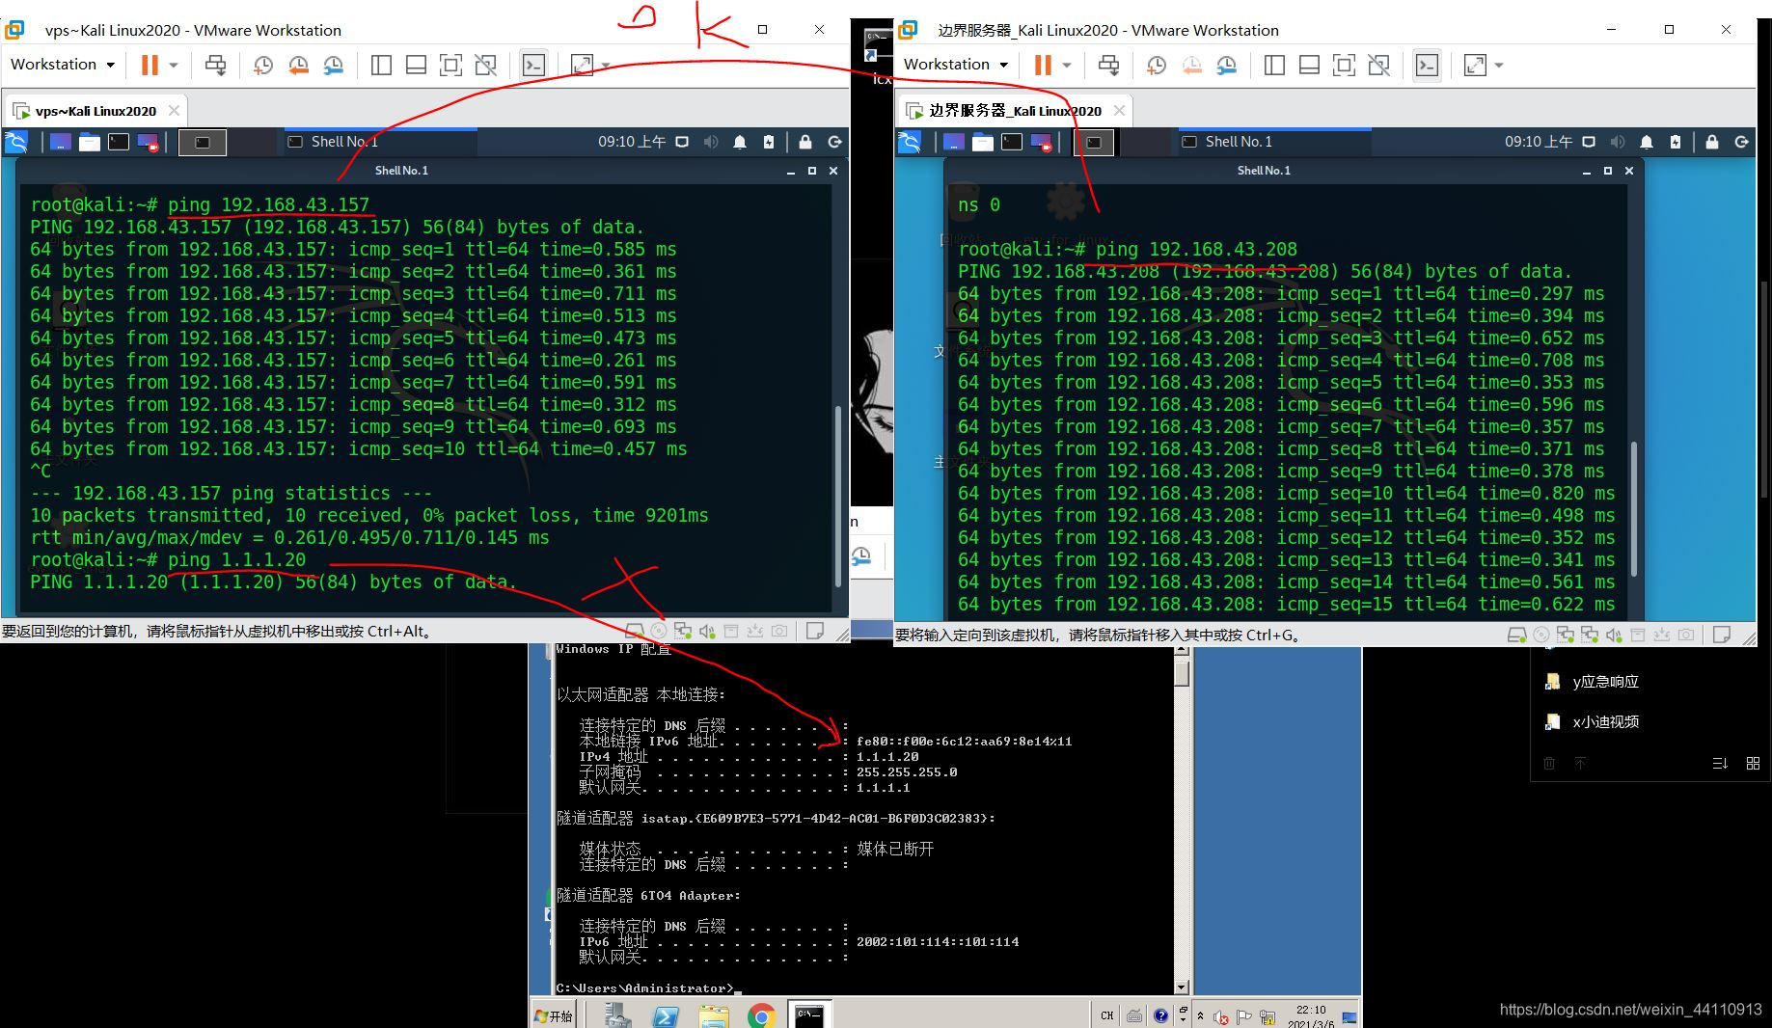The height and width of the screenshot is (1028, 1772).
Task: Toggle thumbnail bar in vps window
Action: tap(416, 65)
